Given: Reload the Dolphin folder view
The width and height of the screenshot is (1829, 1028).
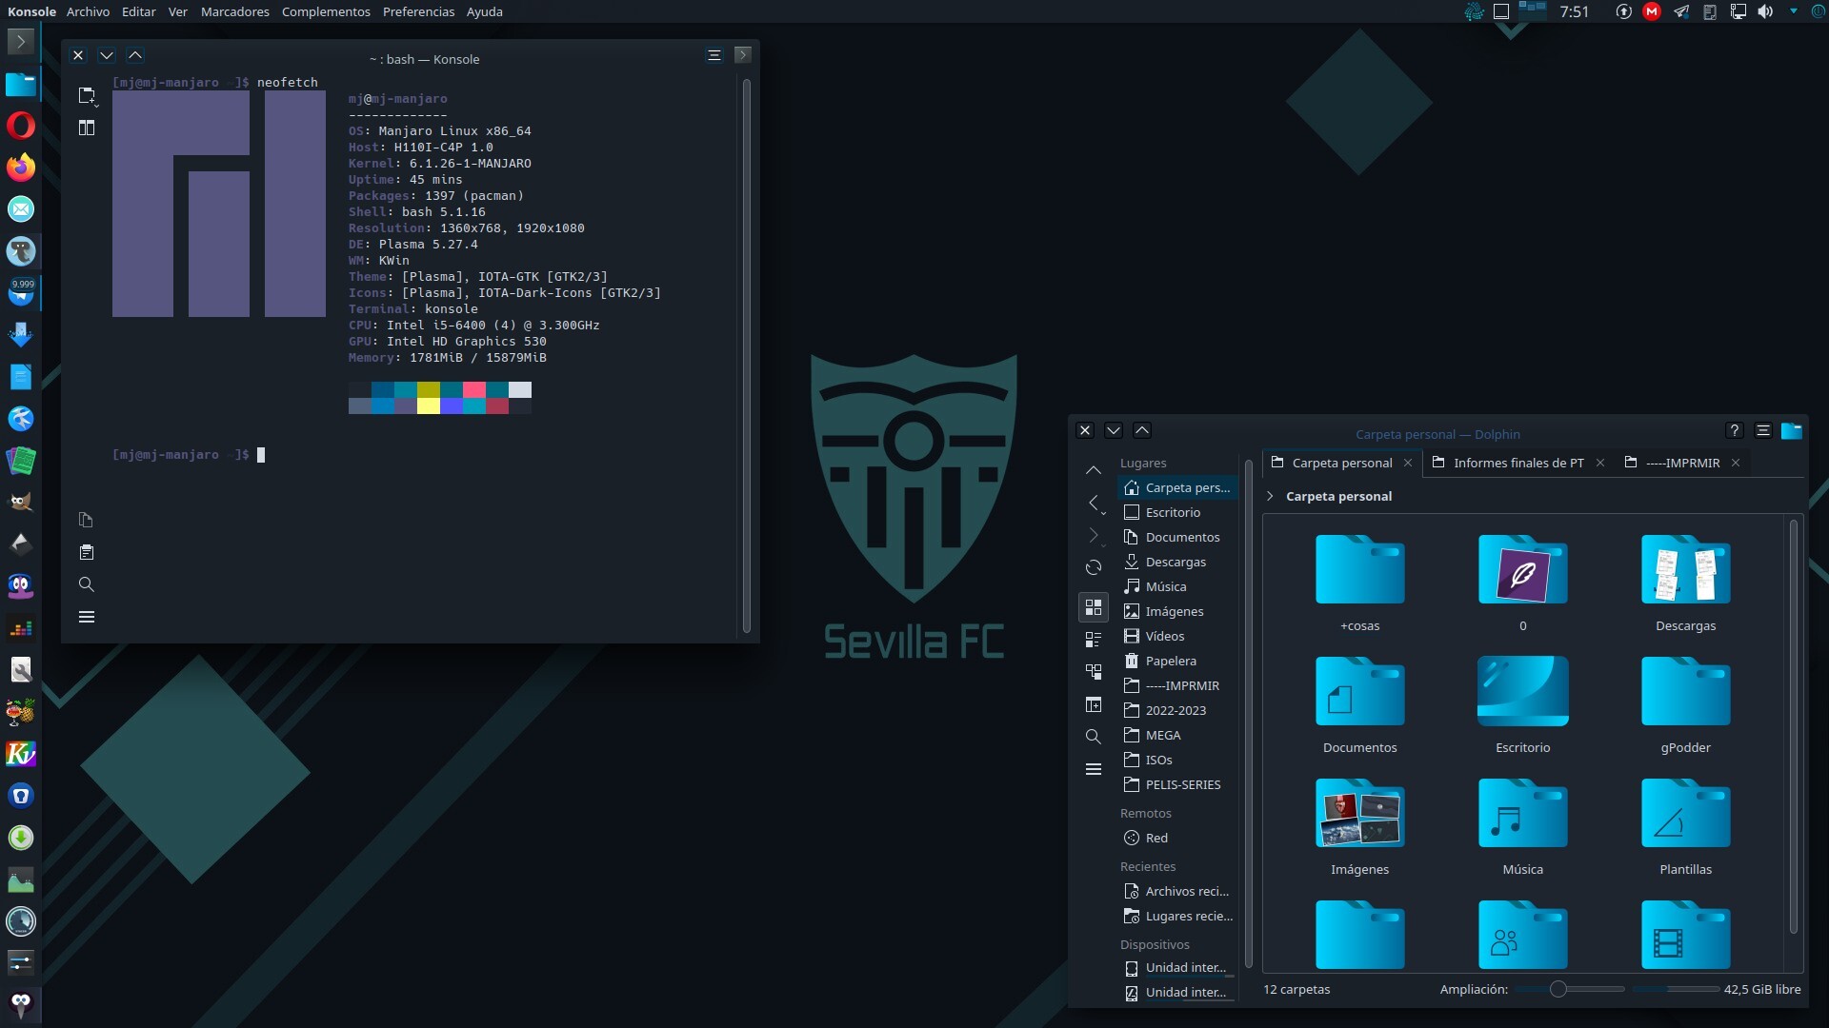Looking at the screenshot, I should click(1094, 567).
